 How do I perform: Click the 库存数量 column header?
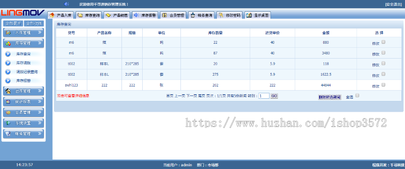[x=215, y=33]
